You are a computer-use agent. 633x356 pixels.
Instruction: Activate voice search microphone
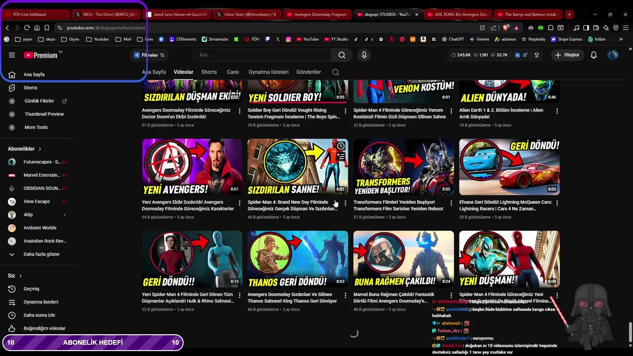pyautogui.click(x=364, y=55)
